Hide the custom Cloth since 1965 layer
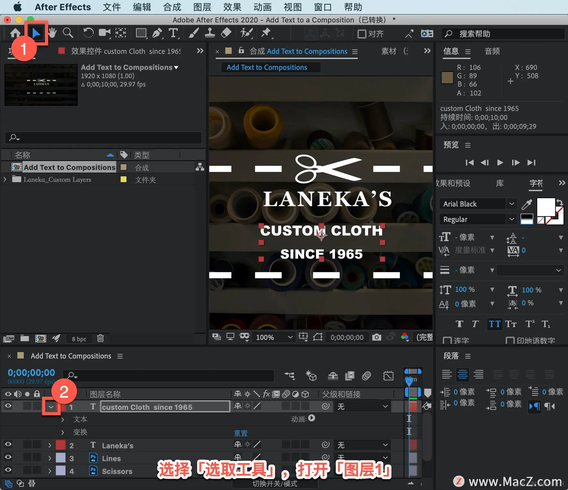 [8, 406]
